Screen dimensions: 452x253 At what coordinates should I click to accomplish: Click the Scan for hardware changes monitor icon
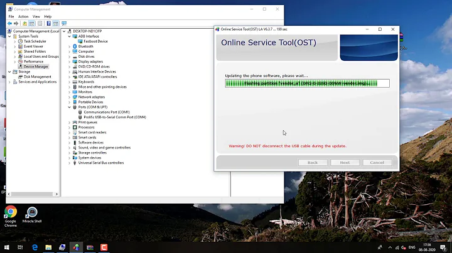(x=64, y=23)
